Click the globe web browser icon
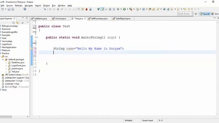 point(164,9)
